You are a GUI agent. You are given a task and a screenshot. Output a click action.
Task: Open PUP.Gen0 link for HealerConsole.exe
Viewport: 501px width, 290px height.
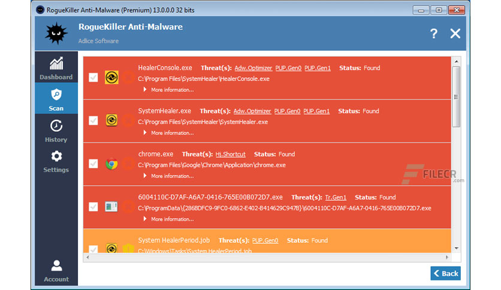(288, 68)
